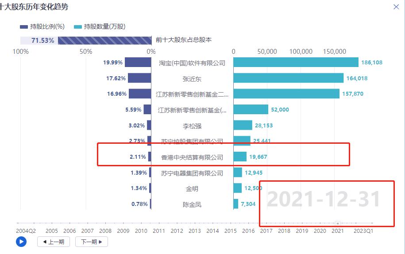
Task: Click the 上一期 previous period button
Action: [53, 242]
